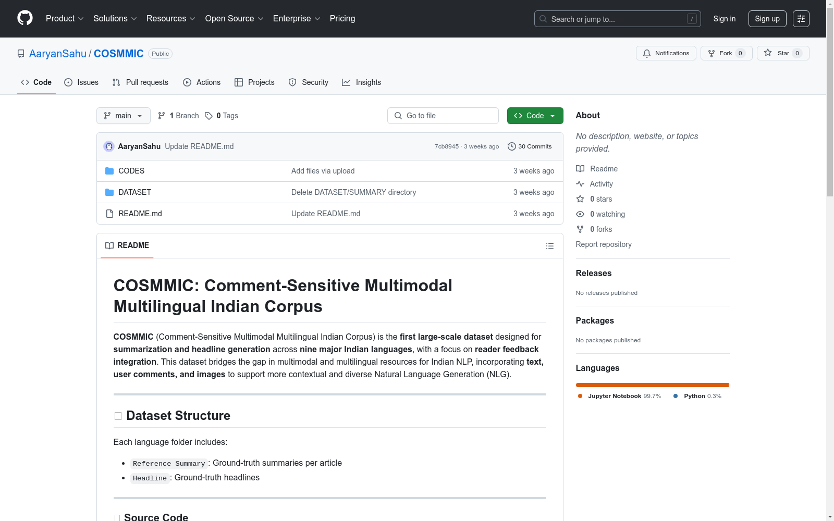Open the Pull requests tab
This screenshot has height=521, width=834.
coord(140,82)
